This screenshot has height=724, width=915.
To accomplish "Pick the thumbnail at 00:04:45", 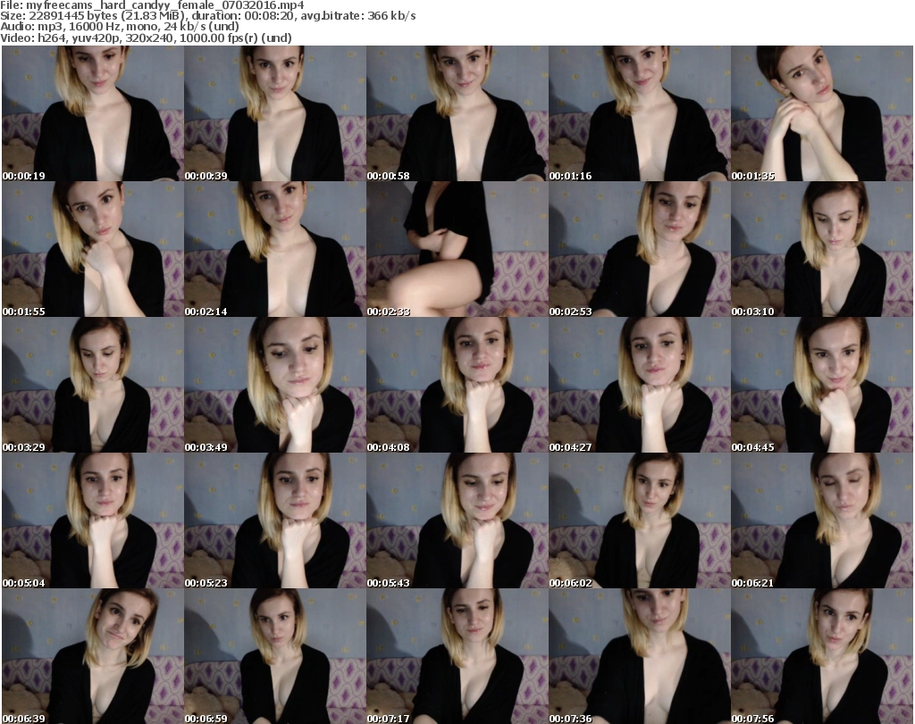I will click(822, 386).
